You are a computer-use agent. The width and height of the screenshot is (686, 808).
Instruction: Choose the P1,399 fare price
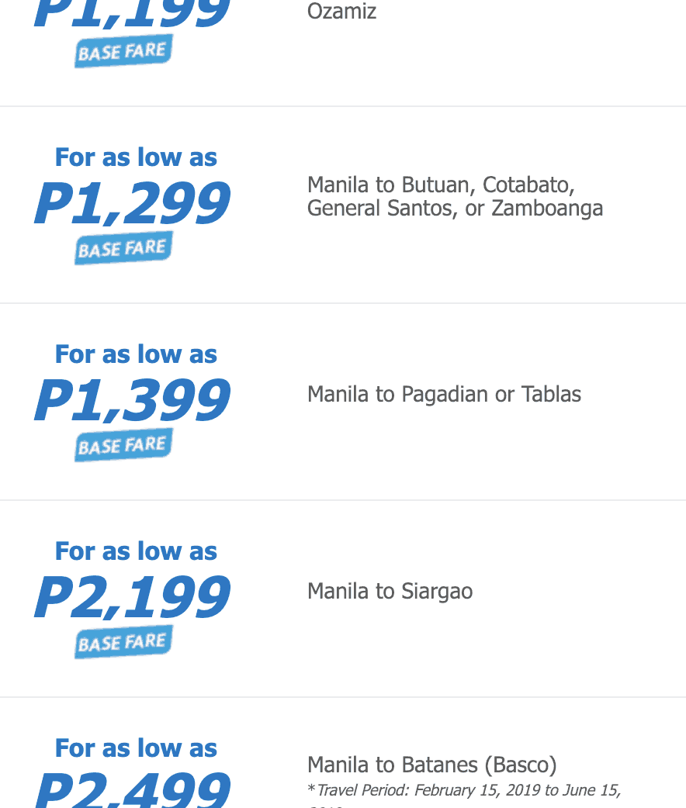click(x=132, y=401)
